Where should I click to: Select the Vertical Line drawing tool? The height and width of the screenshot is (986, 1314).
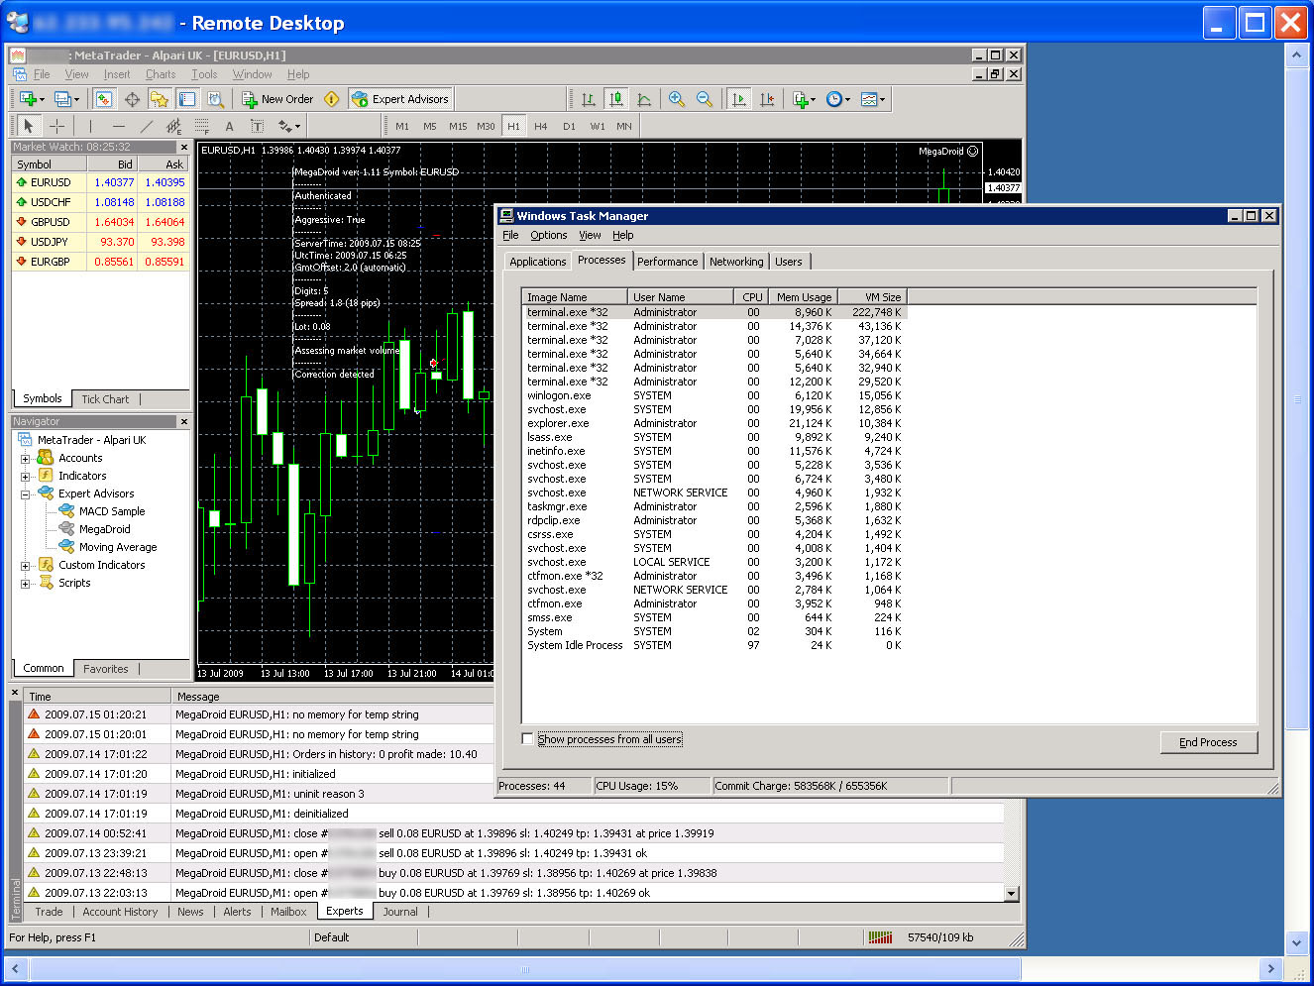[90, 126]
